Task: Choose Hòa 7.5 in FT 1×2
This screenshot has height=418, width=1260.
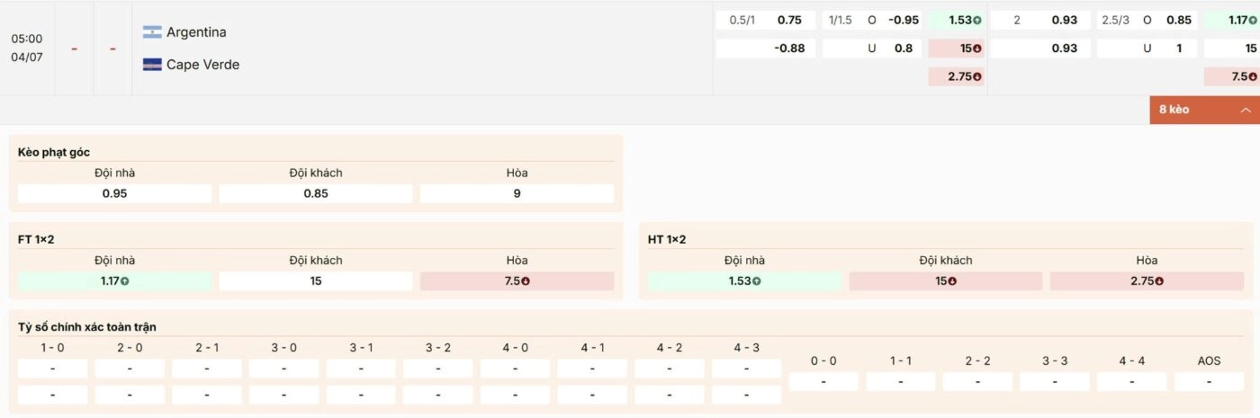Action: coord(517,281)
